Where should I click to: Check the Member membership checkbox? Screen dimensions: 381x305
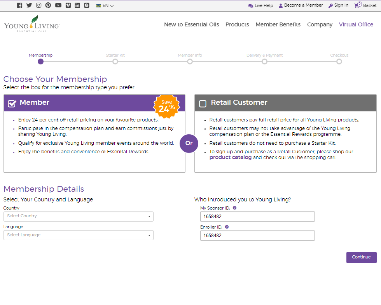tap(12, 103)
